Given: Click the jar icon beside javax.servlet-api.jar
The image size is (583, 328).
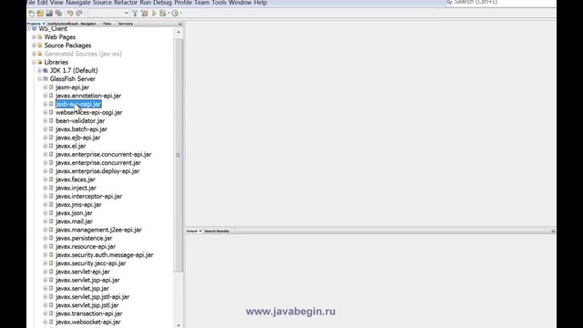Looking at the screenshot, I should [51, 272].
